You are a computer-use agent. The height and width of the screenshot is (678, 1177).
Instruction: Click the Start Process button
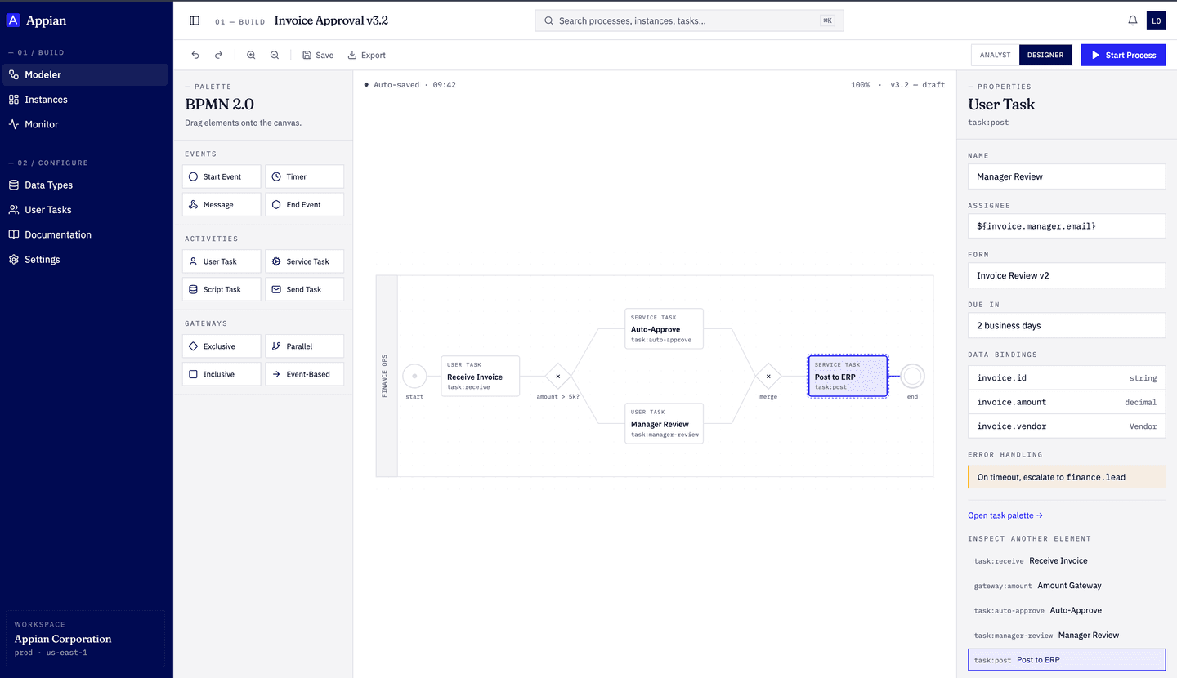[x=1123, y=55]
